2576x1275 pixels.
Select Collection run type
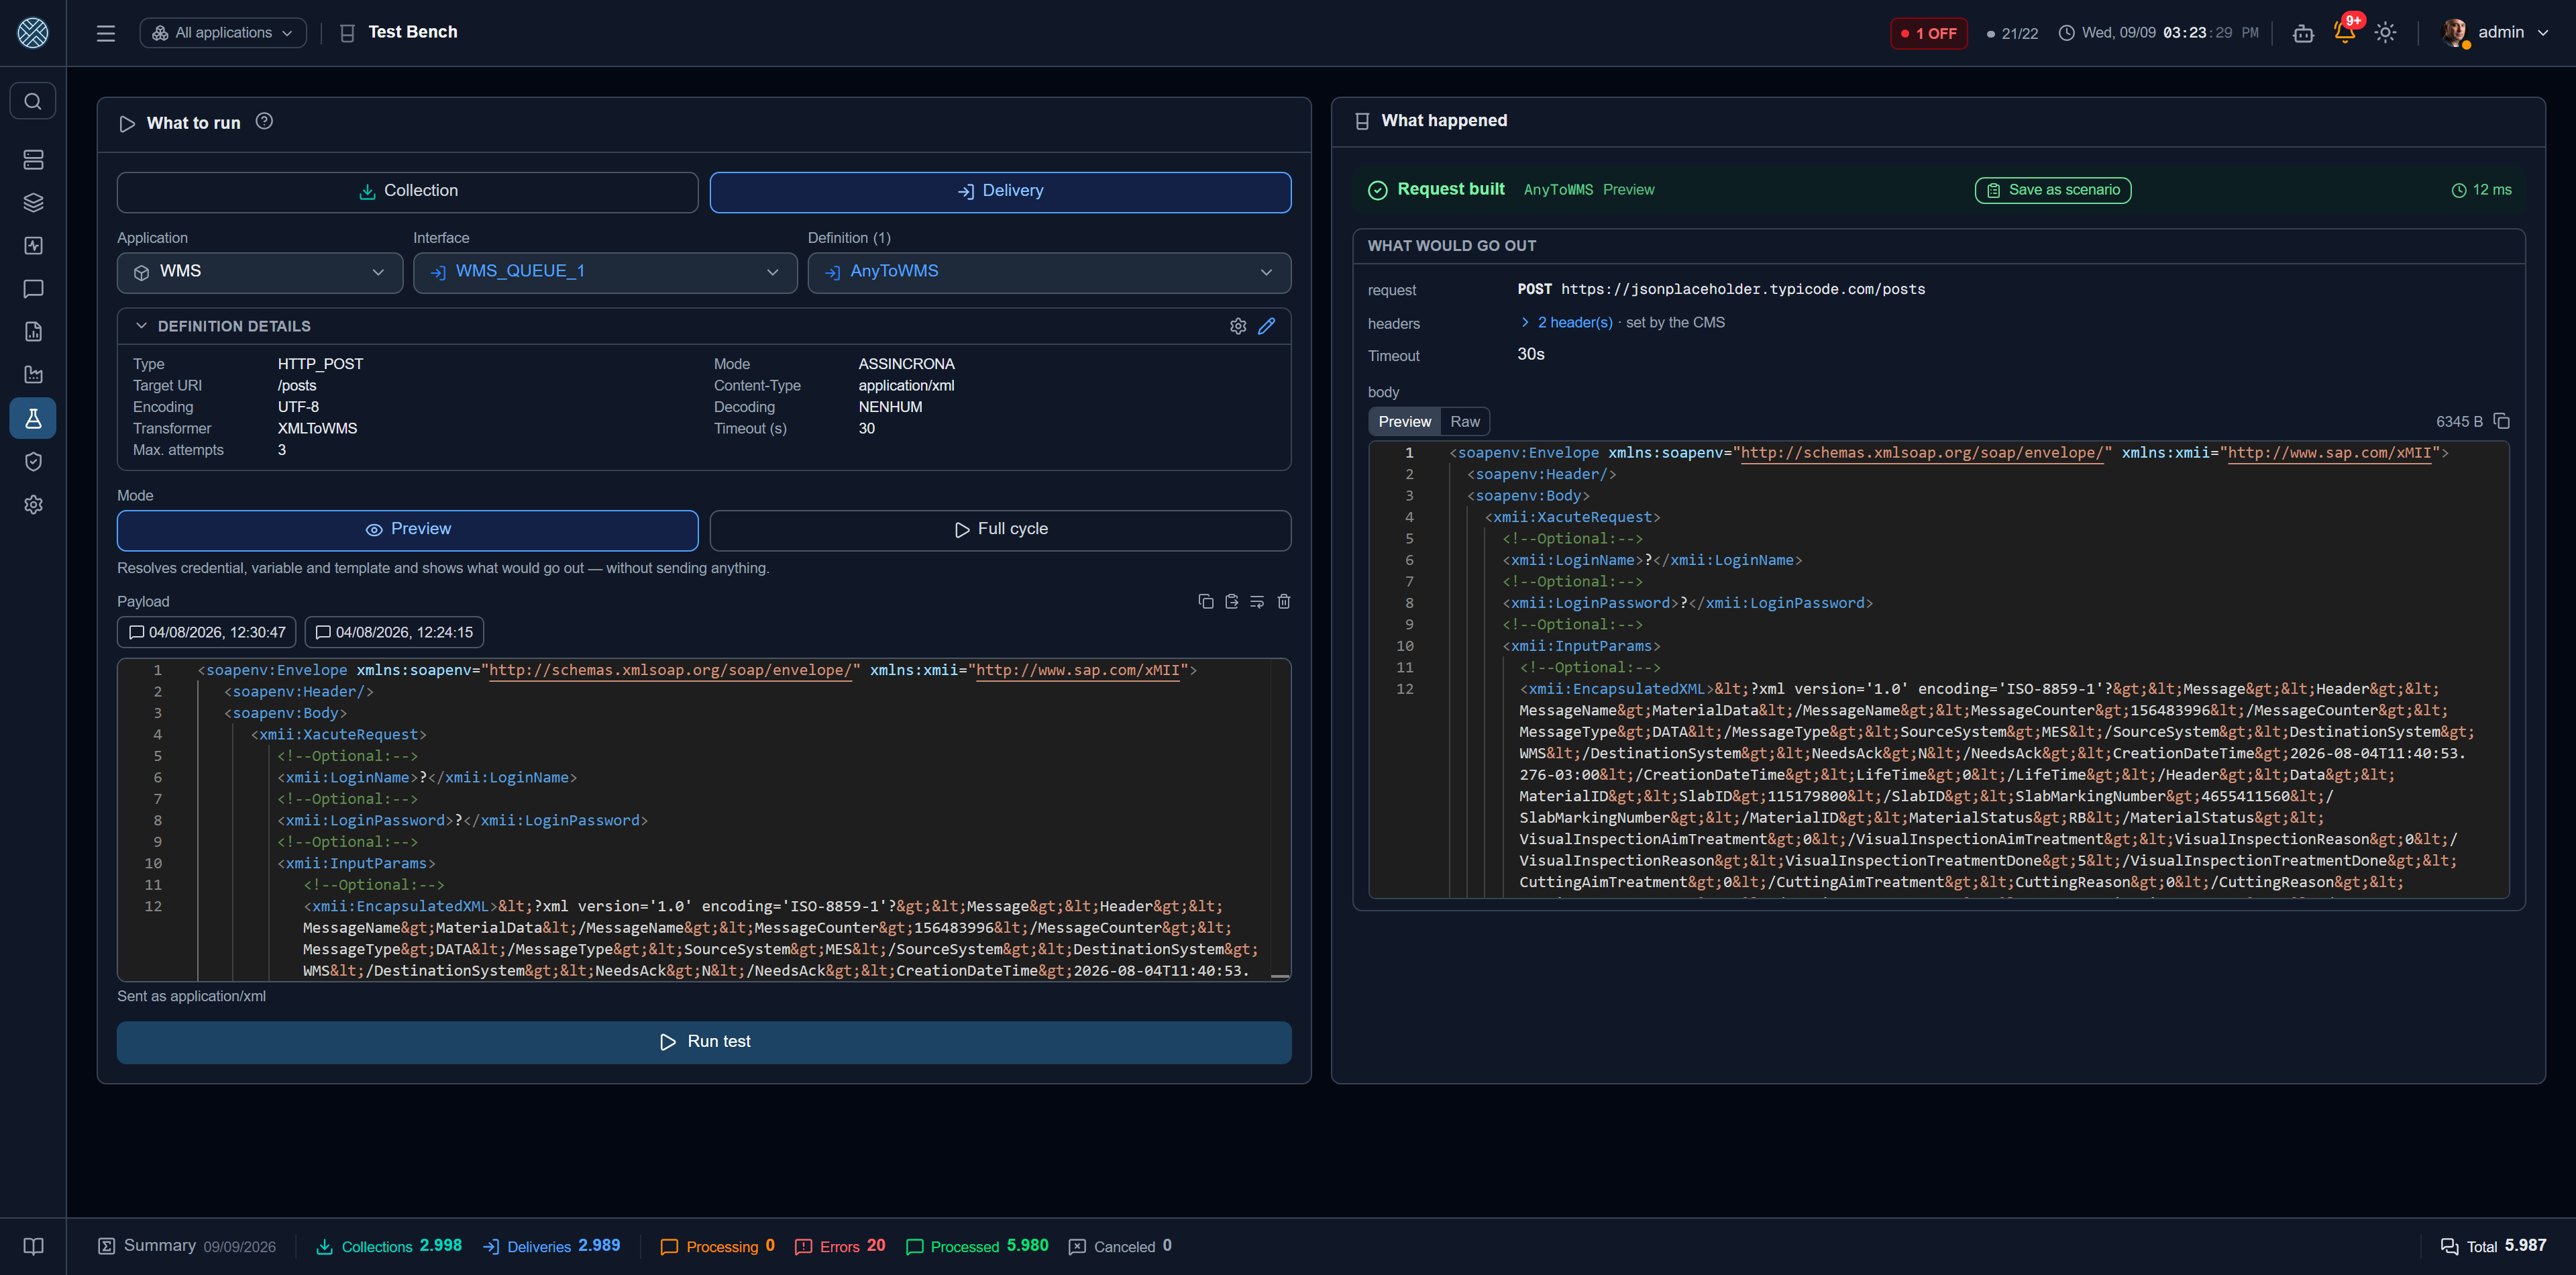pyautogui.click(x=407, y=192)
